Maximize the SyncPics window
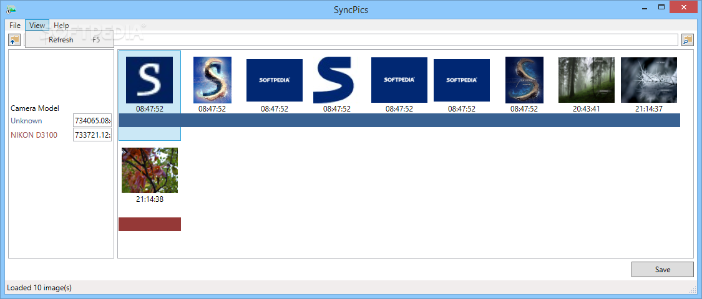 click(661, 7)
